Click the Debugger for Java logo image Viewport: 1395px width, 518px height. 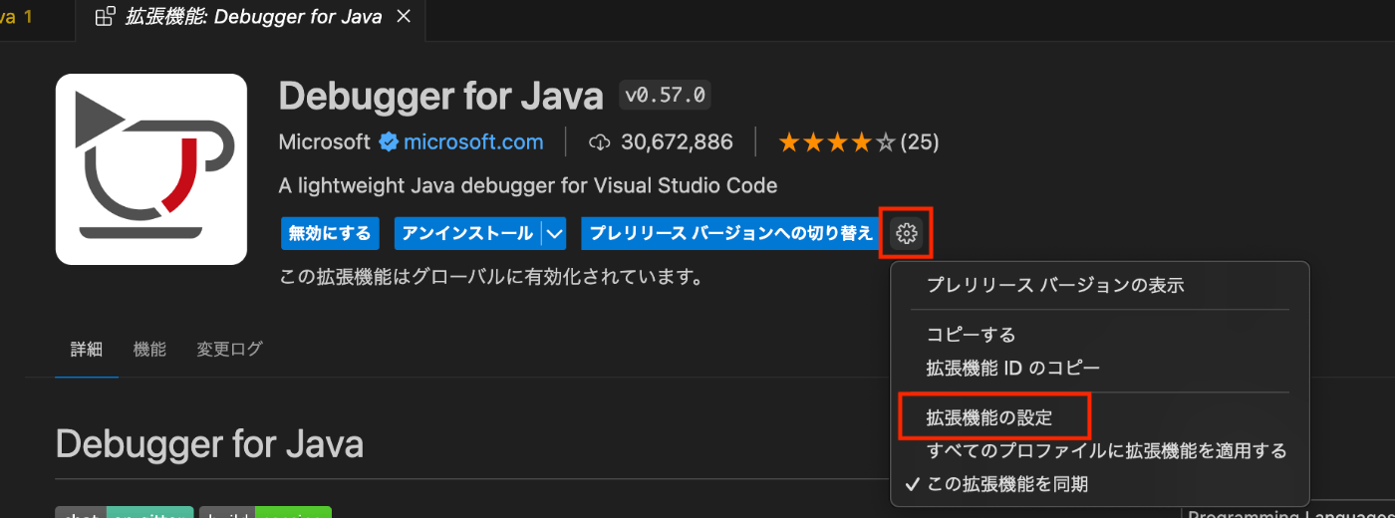151,169
